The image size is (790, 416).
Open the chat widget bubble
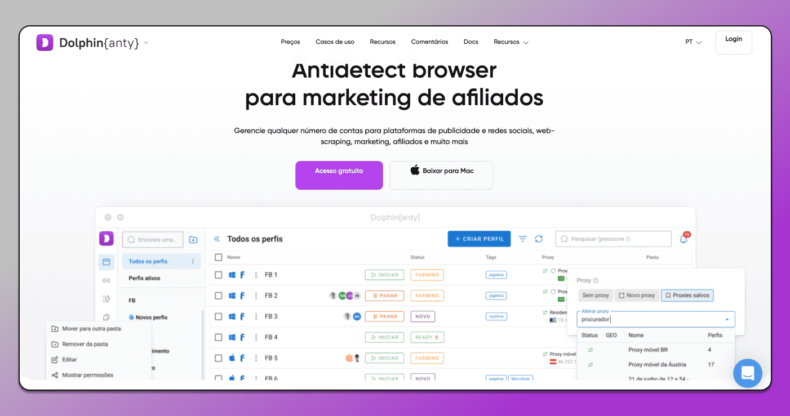748,373
